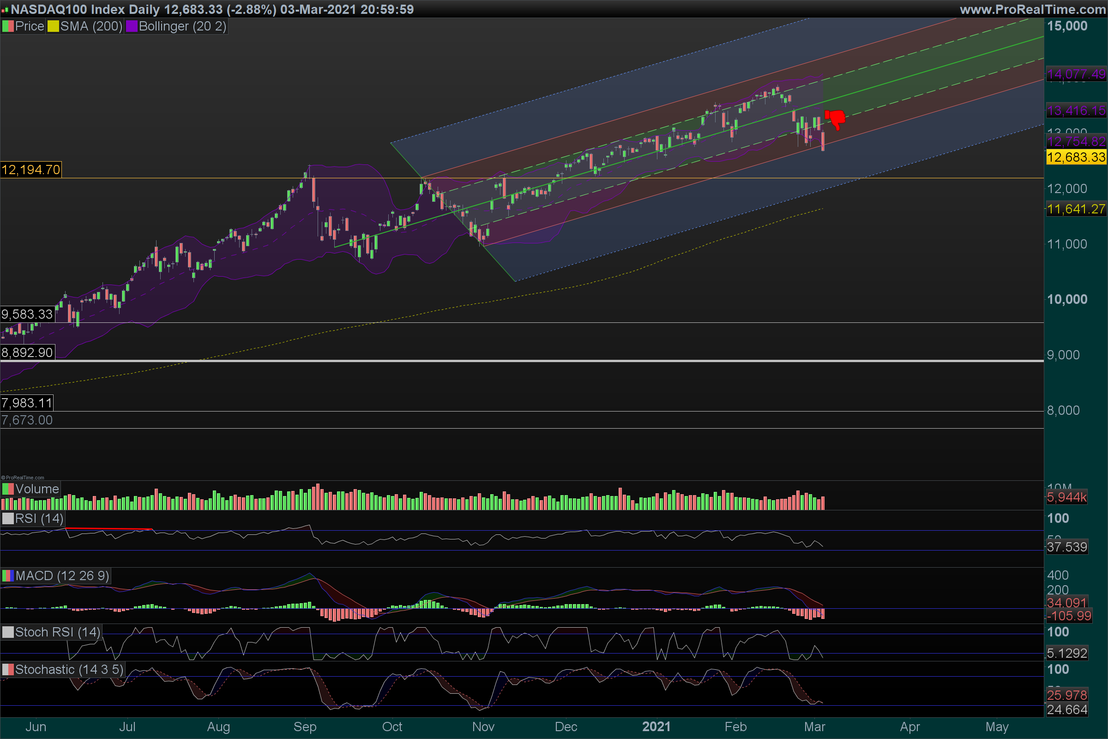Click the 12,194.70 horizontal line label
This screenshot has height=739, width=1108.
tap(30, 170)
